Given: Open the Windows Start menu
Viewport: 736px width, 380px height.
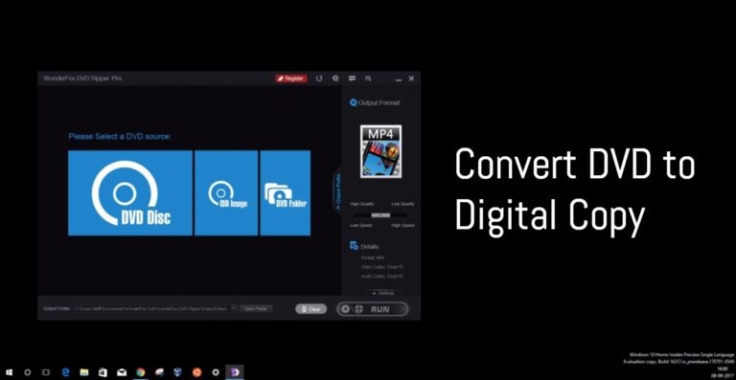Looking at the screenshot, I should click(9, 372).
